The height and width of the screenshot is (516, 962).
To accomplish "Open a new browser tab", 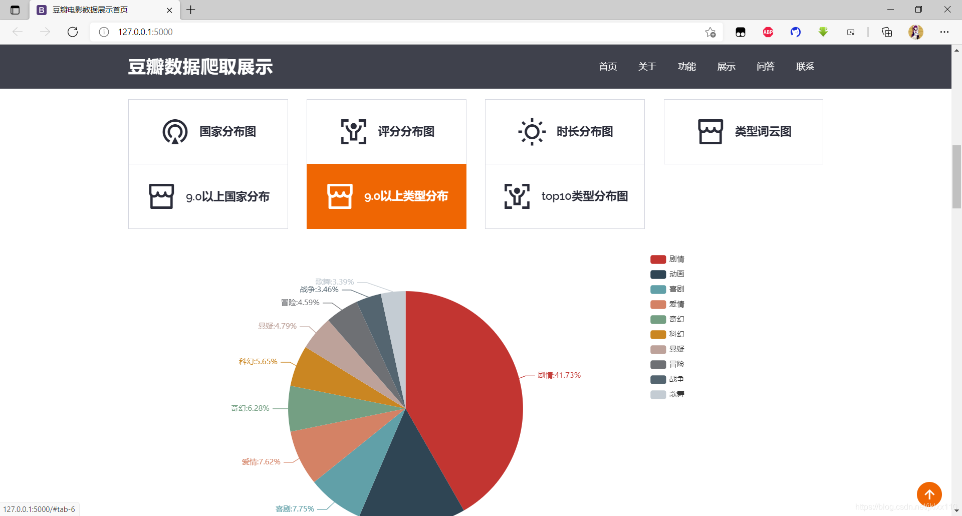I will 191,10.
